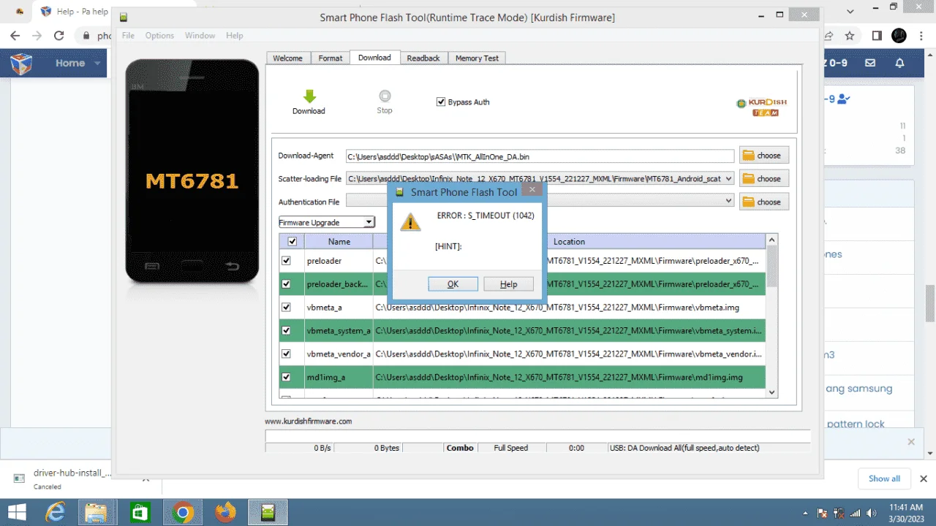
Task: Open the forum mail envelope icon
Action: pos(870,63)
